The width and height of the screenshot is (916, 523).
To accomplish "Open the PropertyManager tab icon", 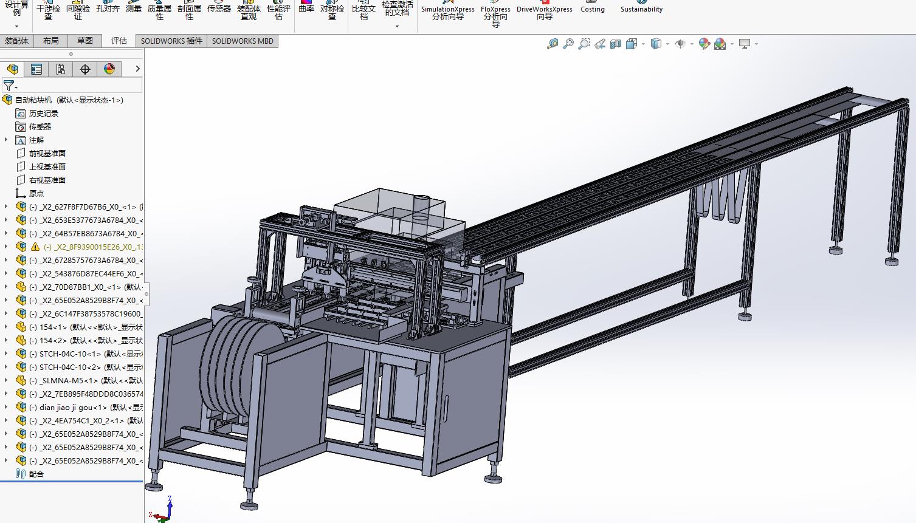I will tap(36, 69).
